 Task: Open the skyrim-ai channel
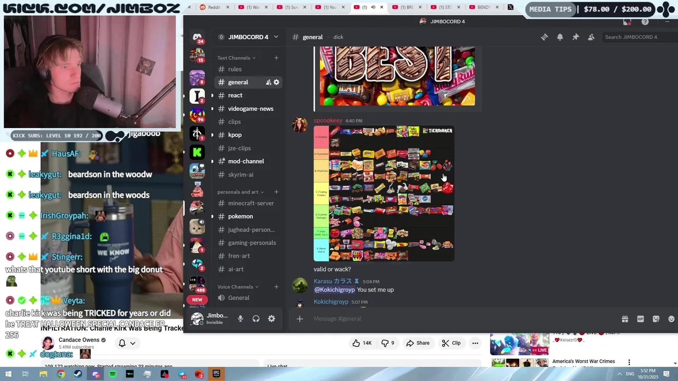point(248,175)
